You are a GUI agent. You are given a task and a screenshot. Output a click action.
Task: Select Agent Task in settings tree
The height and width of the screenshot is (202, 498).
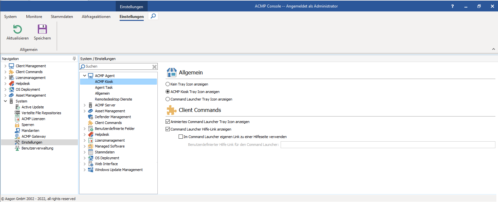[104, 87]
